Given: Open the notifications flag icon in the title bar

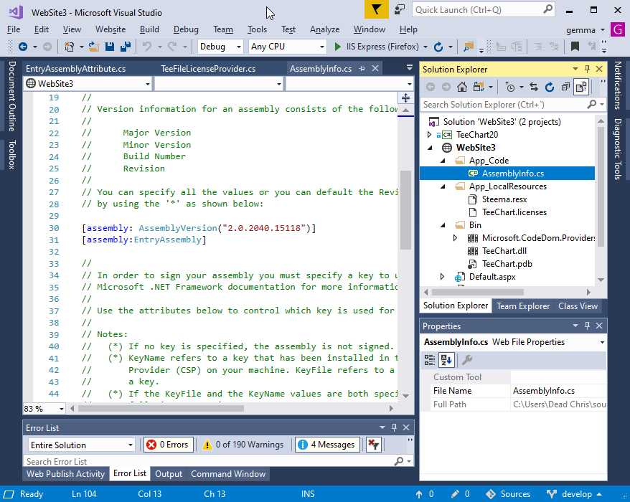Looking at the screenshot, I should click(377, 9).
